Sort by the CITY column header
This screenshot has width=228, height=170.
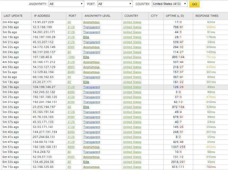point(154,16)
